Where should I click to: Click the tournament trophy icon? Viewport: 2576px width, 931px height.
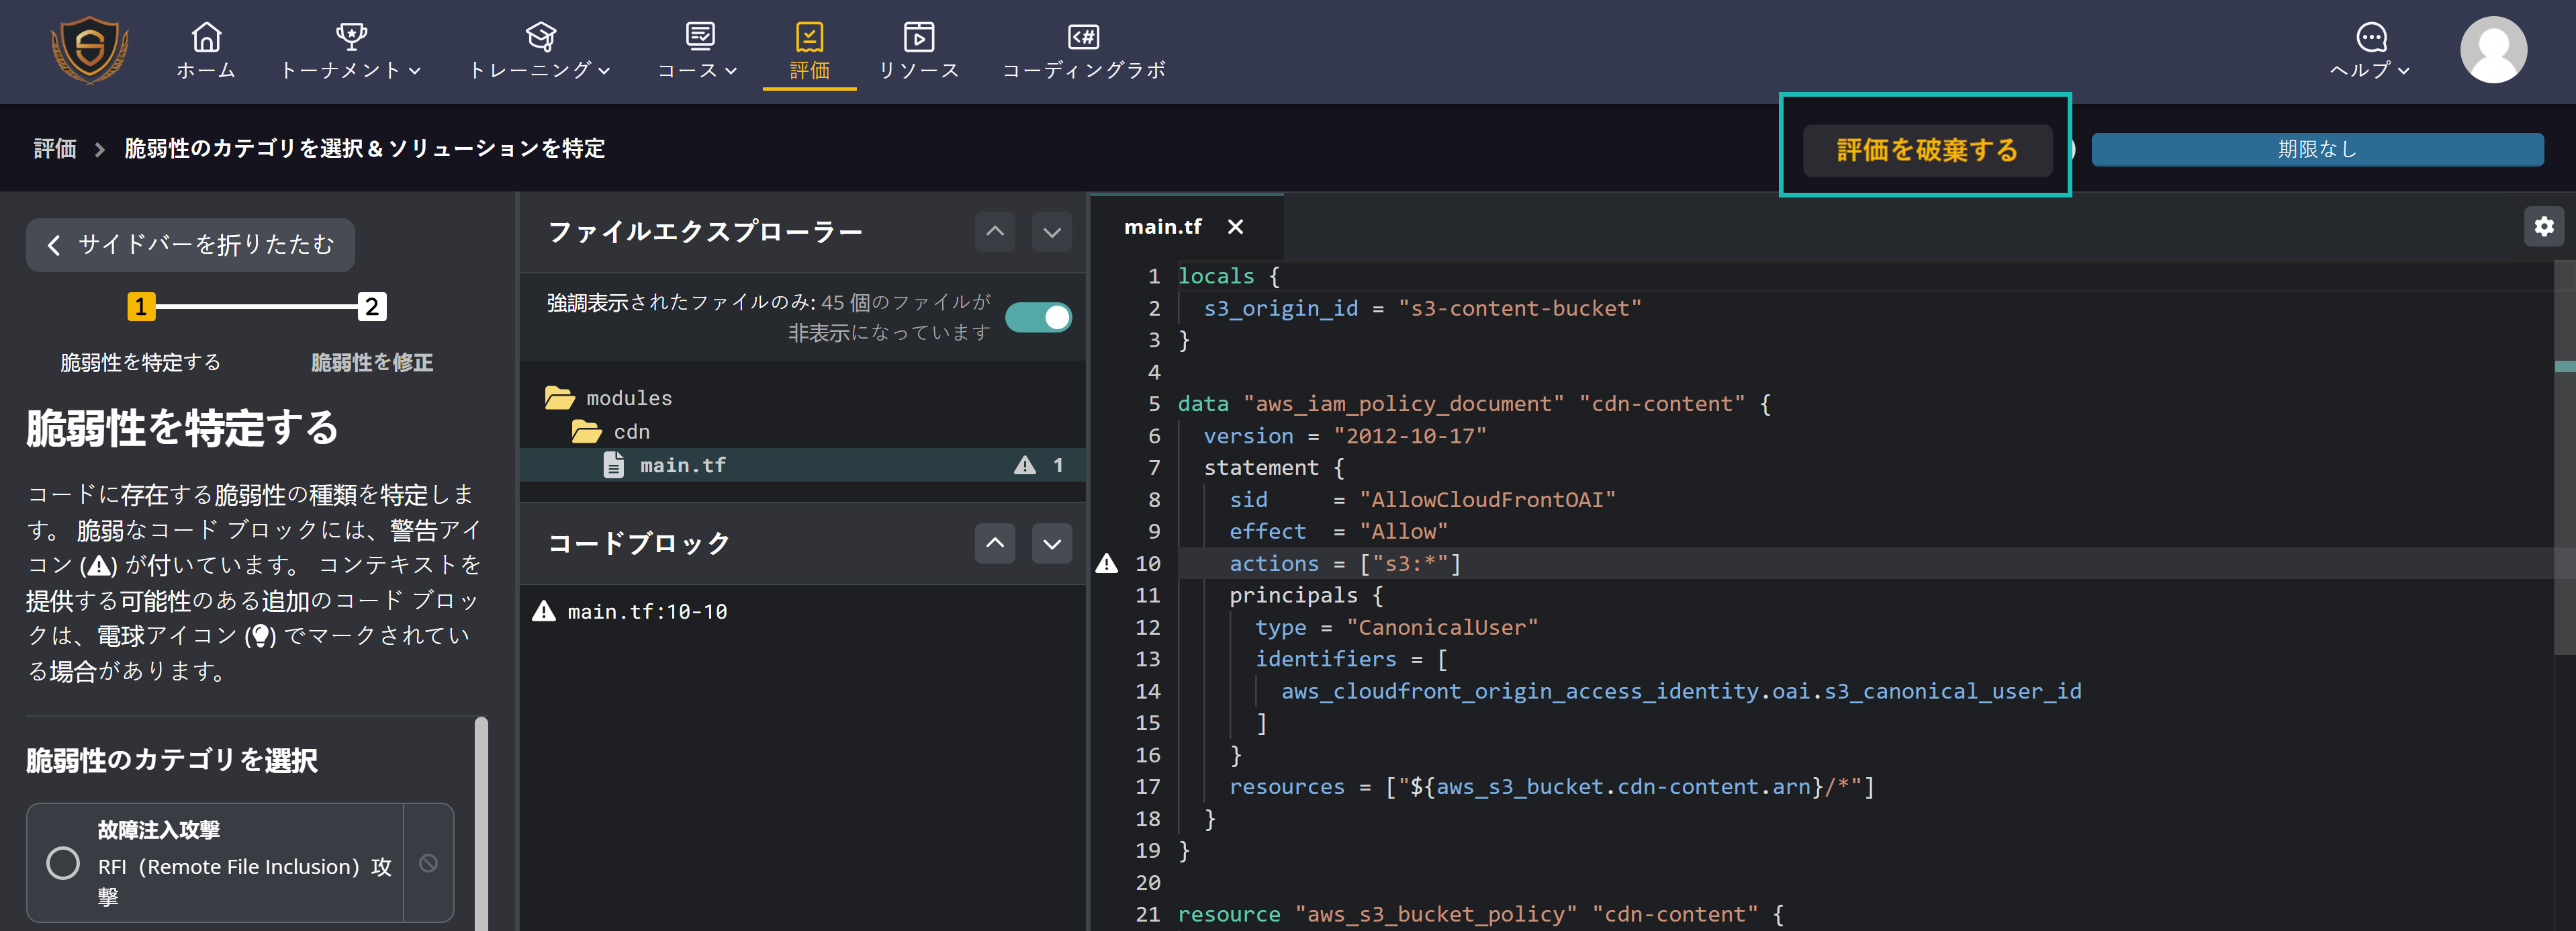[351, 37]
